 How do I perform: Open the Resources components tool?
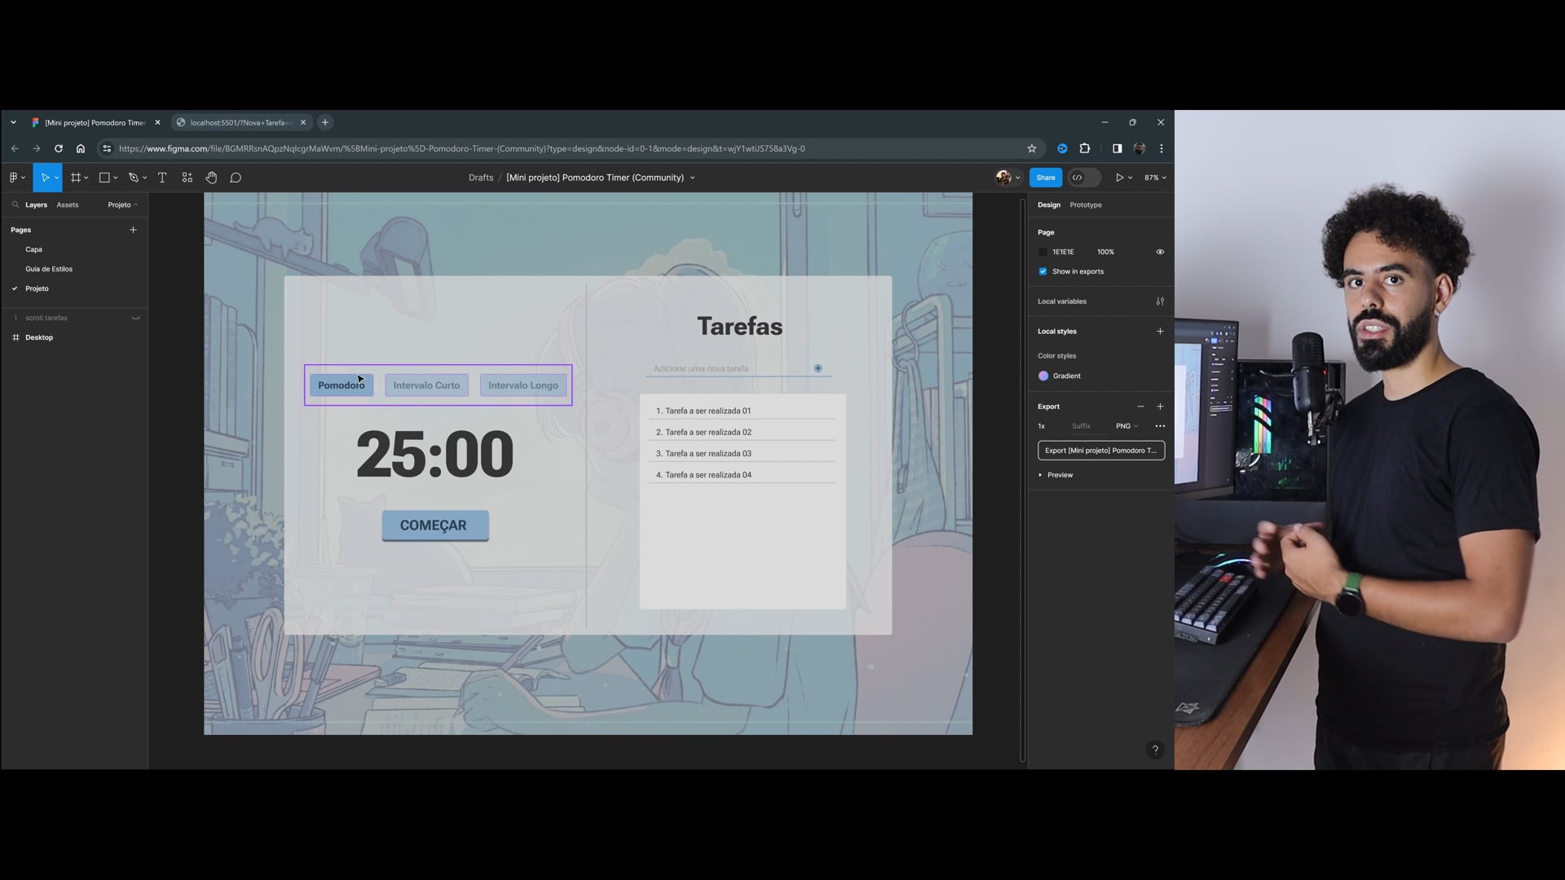point(187,178)
